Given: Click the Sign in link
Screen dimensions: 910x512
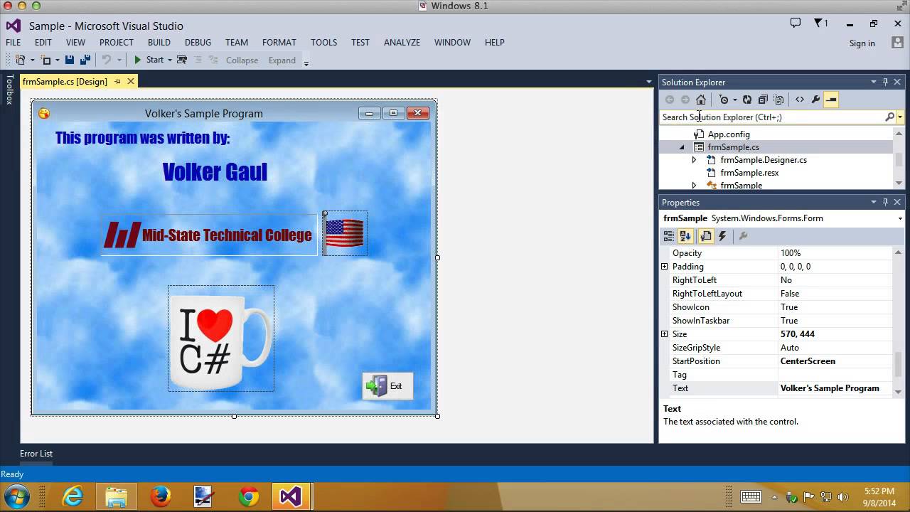Looking at the screenshot, I should click(862, 43).
